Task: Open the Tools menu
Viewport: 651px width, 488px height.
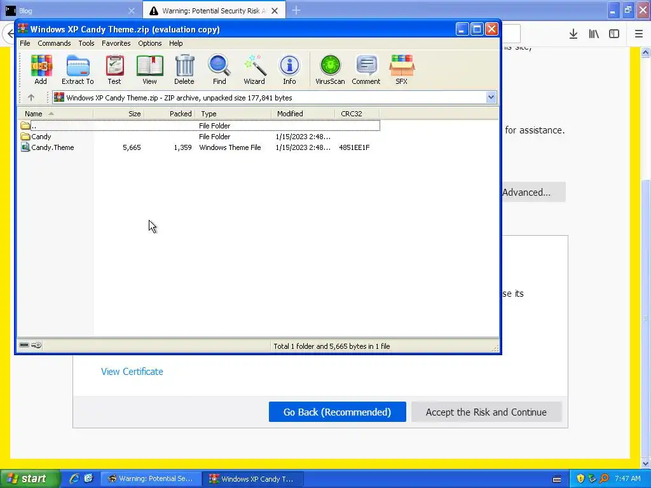Action: pyautogui.click(x=86, y=43)
